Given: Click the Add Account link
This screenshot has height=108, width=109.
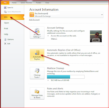Looking at the screenshot, I should (34, 20).
